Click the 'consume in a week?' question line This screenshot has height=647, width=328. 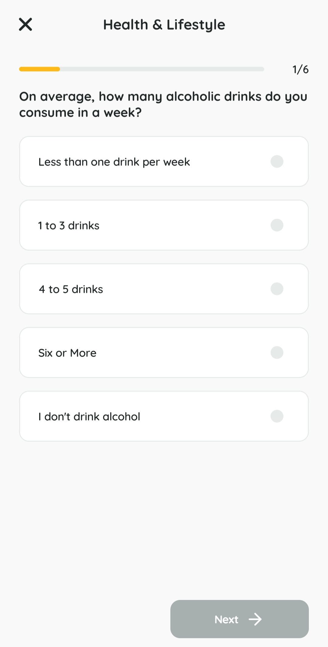tap(80, 113)
